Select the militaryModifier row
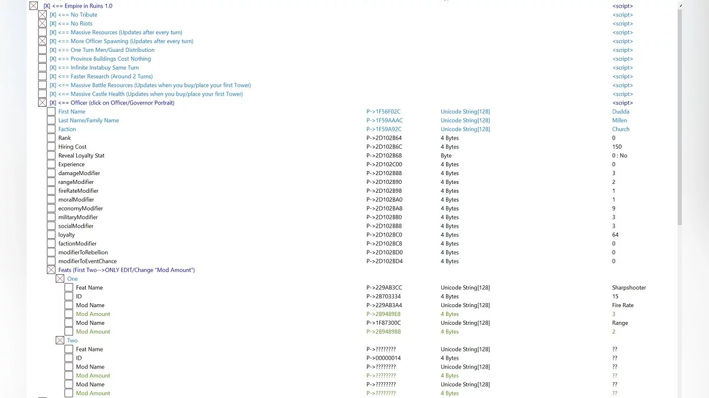This screenshot has height=398, width=709. click(x=78, y=217)
